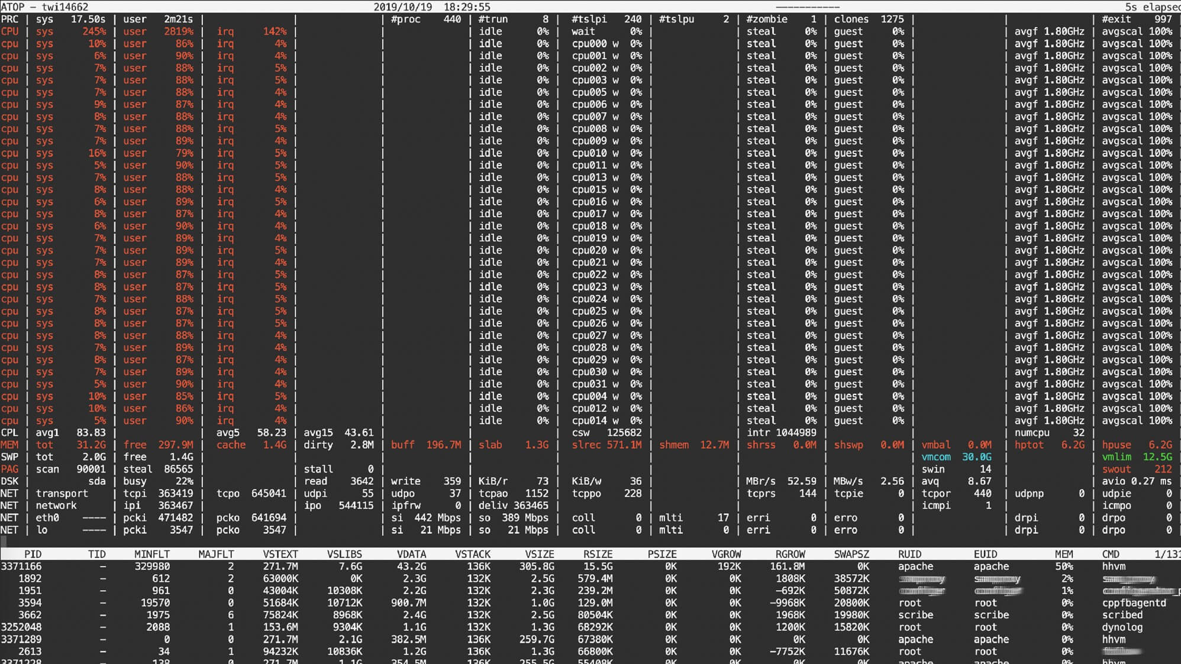
Task: Toggle the PID column header sort
Action: pyautogui.click(x=30, y=554)
